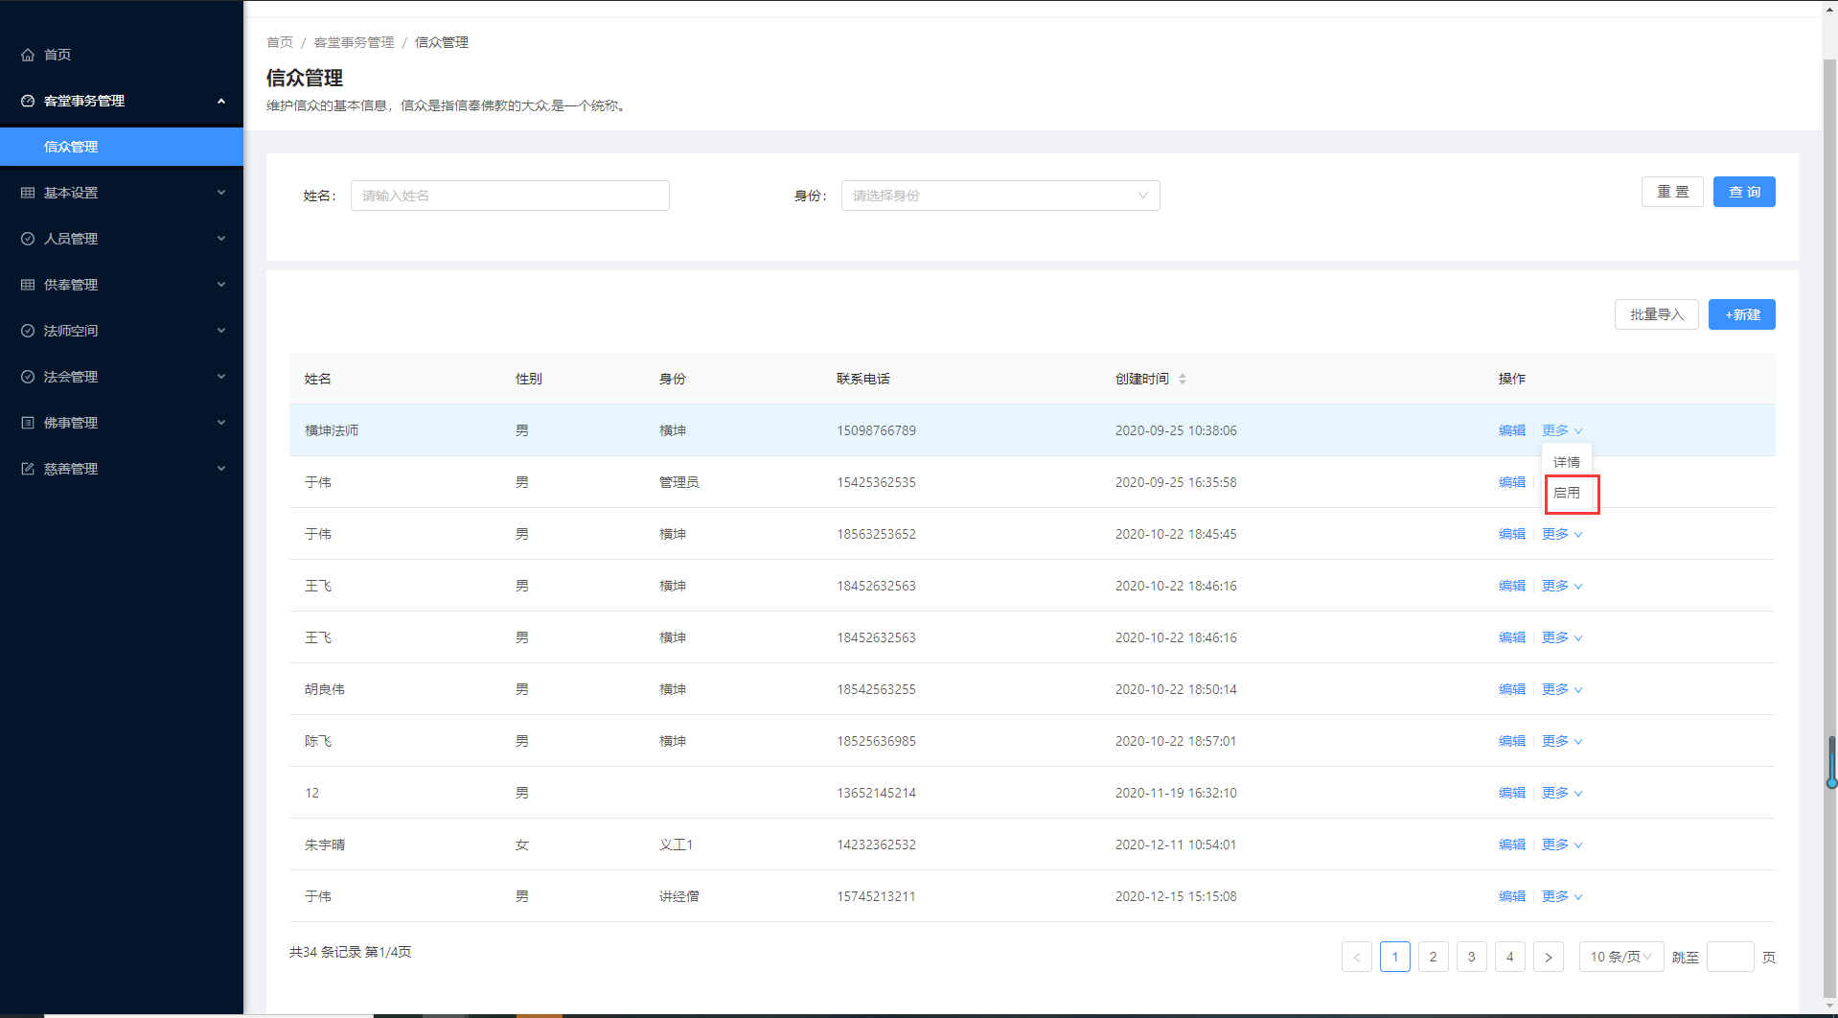Viewport: 1838px width, 1018px height.
Task: Click the 法师空间 circle icon
Action: pos(28,331)
